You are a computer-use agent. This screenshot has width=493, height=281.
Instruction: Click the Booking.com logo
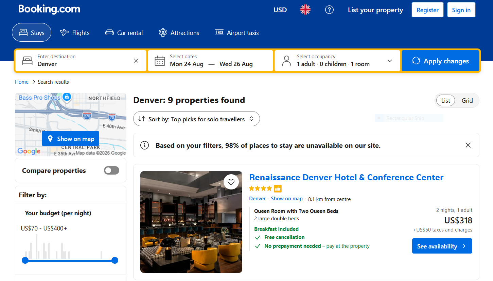click(49, 9)
